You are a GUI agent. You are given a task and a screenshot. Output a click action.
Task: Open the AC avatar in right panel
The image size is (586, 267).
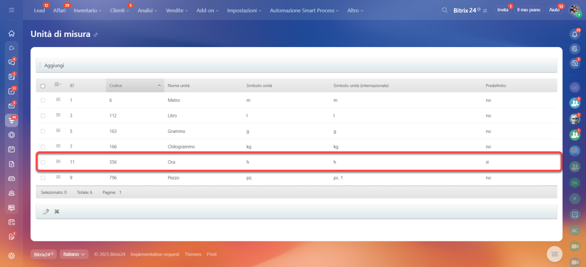pyautogui.click(x=575, y=230)
